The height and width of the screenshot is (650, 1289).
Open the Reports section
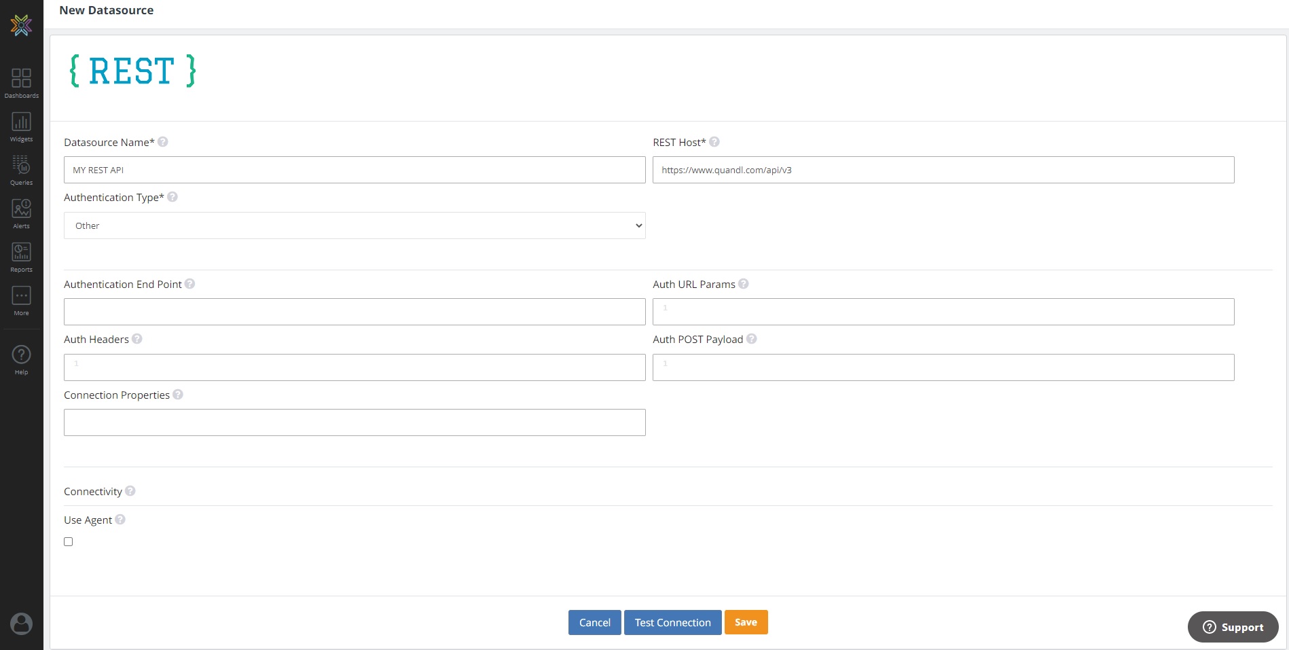(x=21, y=257)
